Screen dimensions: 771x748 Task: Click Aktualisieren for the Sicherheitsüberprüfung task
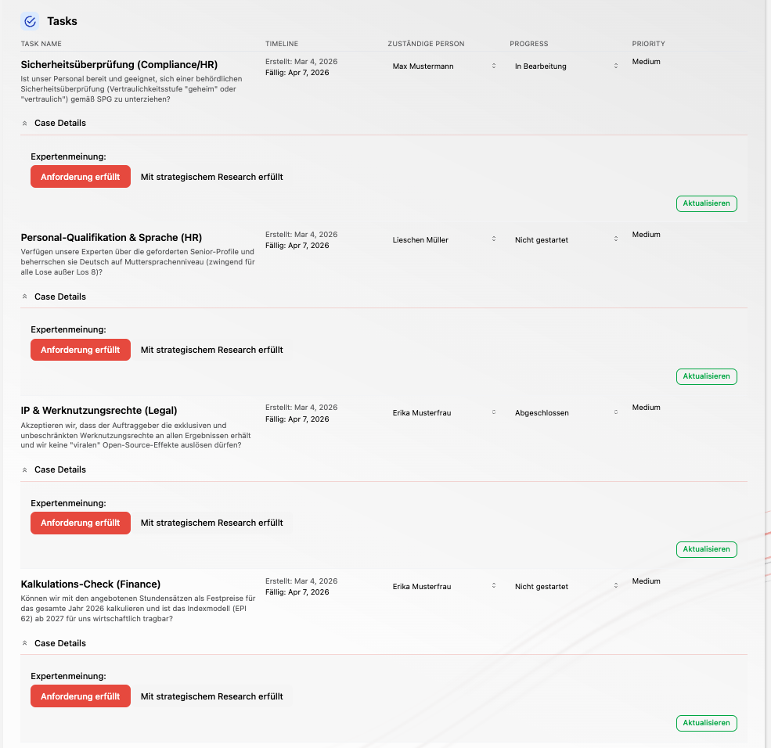click(x=706, y=203)
